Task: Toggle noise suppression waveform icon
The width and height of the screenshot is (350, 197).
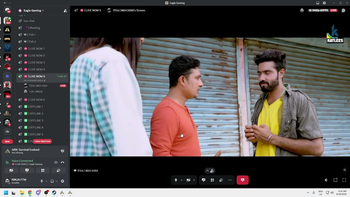Action: [x=56, y=162]
